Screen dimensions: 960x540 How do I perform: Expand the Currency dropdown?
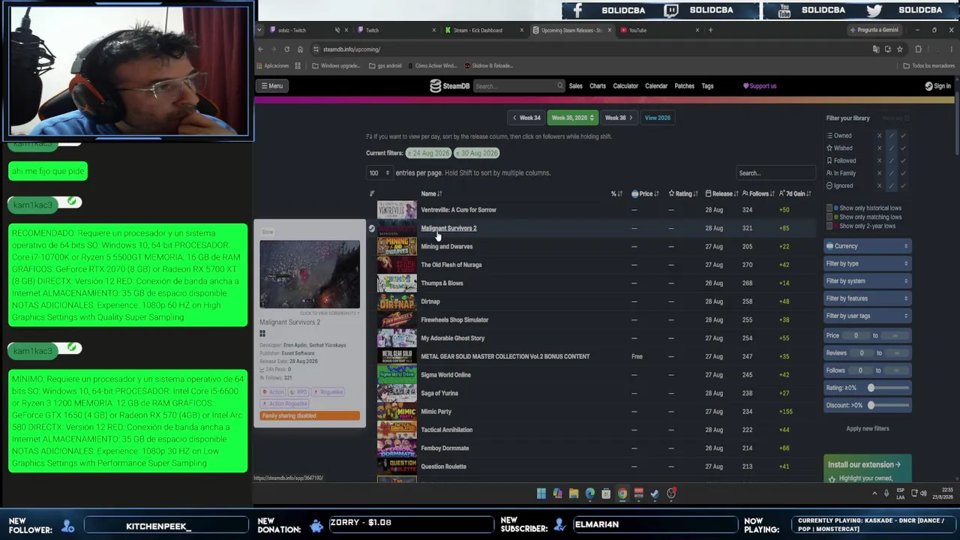(867, 246)
